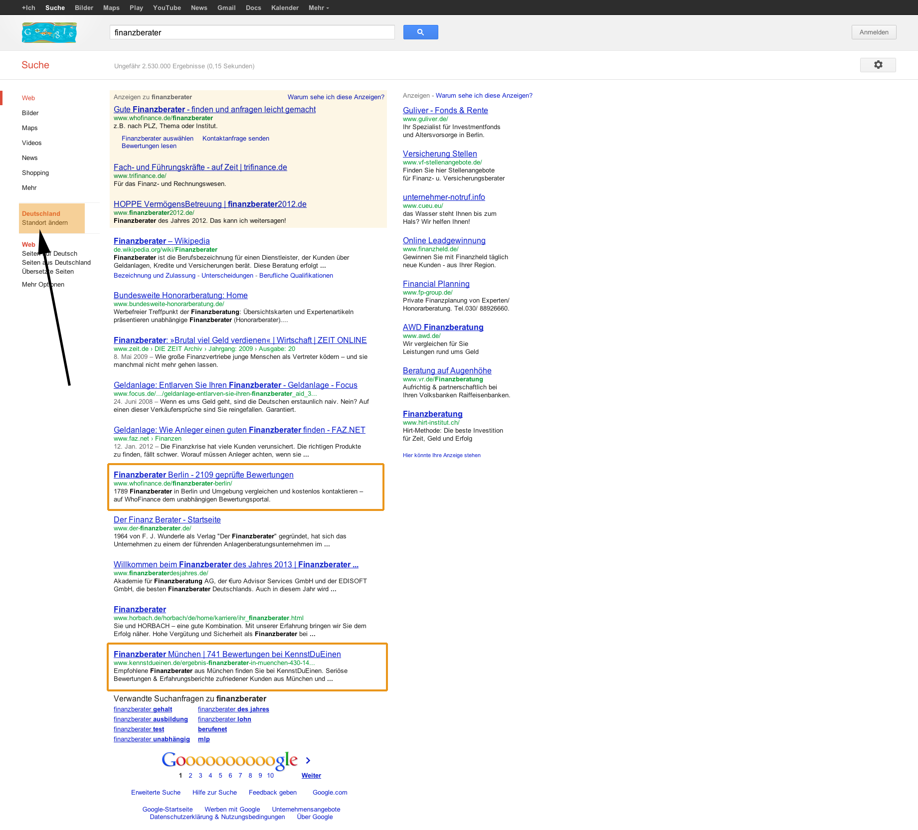
Task: Click Warum sehe ich diese Anzeigen in right column
Action: click(484, 96)
